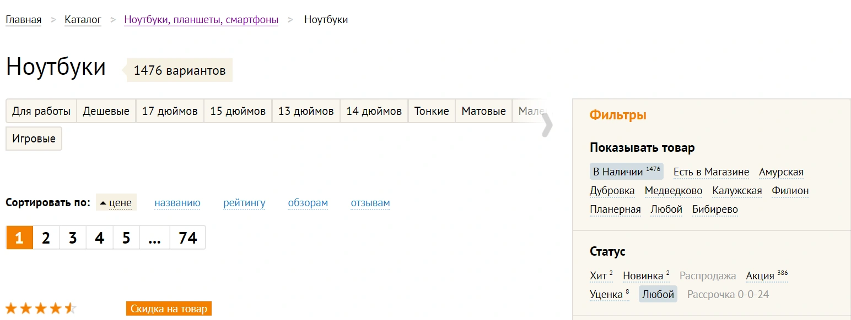Sort products by 'отзывам'
Screen dimensions: 851x320
tap(370, 203)
